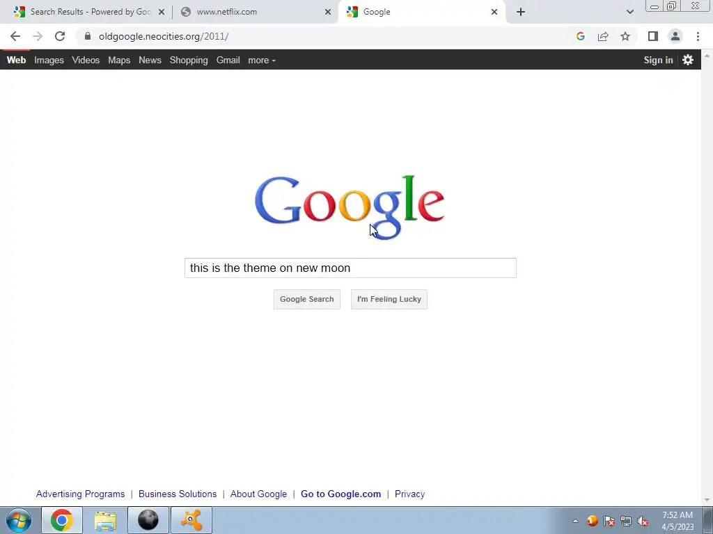The image size is (713, 534).
Task: Click the browser forward arrow
Action: [38, 36]
